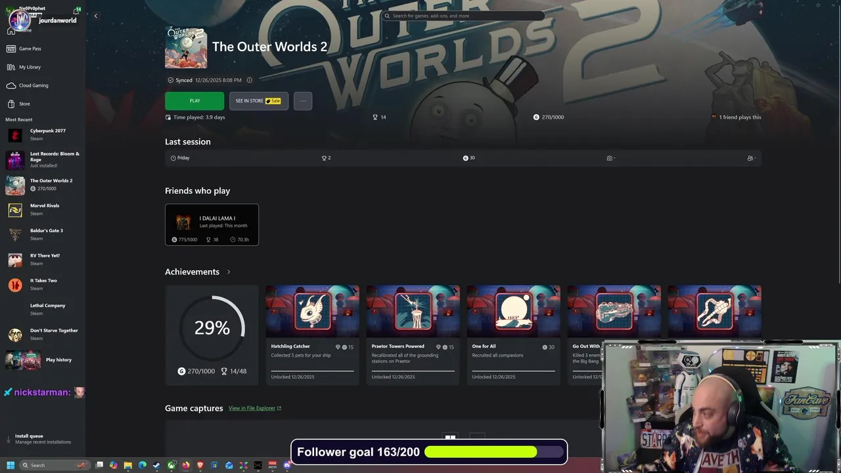Click the Follower goal progress bar
This screenshot has height=473, width=841.
[x=495, y=452]
